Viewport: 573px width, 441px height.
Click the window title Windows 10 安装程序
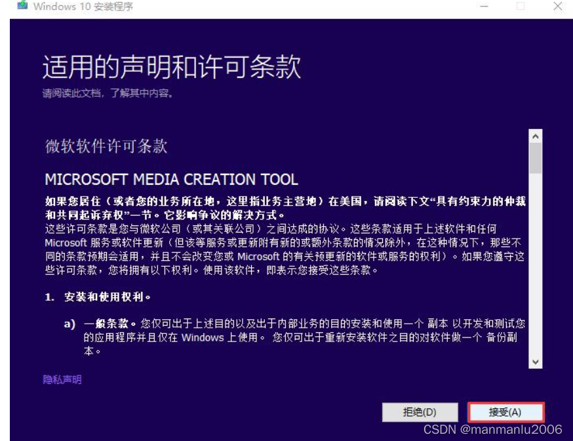coord(83,6)
